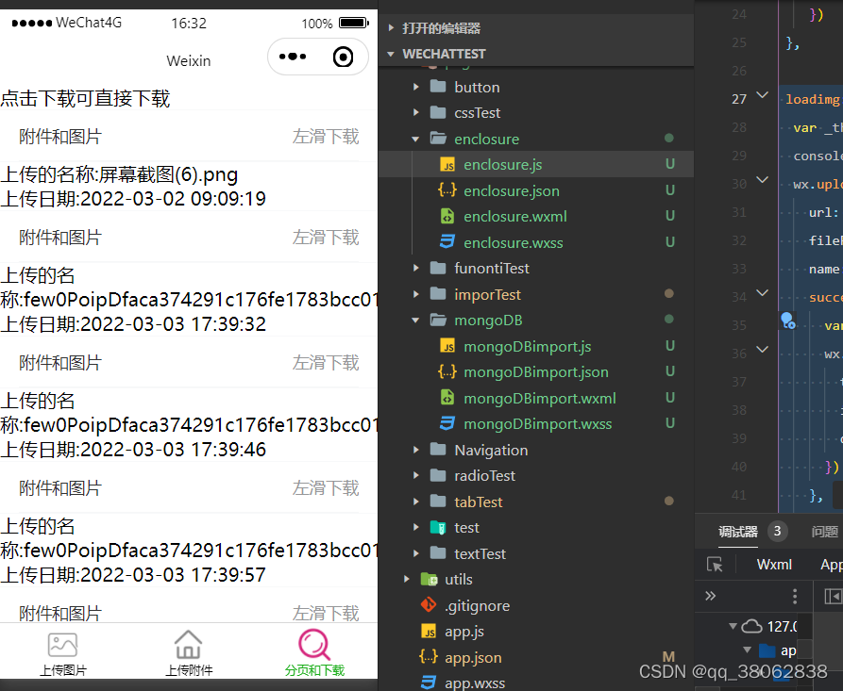Open the mini program more-options dots menu
The width and height of the screenshot is (843, 691).
[x=293, y=57]
